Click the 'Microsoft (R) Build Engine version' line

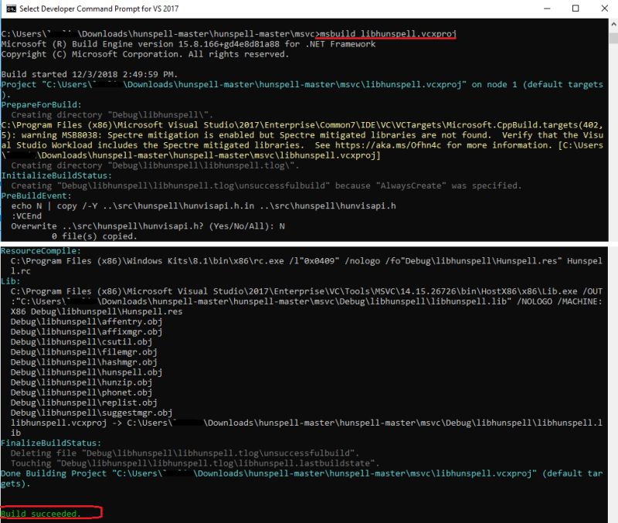(188, 44)
